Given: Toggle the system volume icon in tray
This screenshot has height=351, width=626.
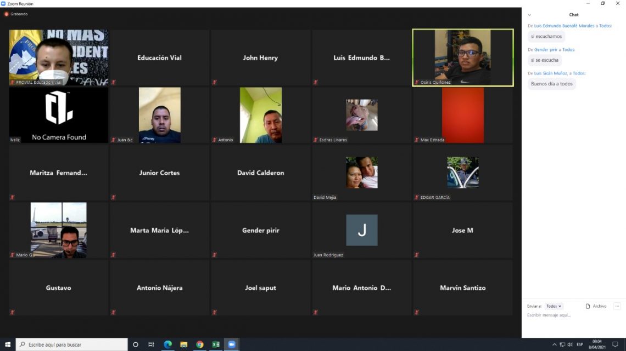Looking at the screenshot, I should click(x=570, y=344).
